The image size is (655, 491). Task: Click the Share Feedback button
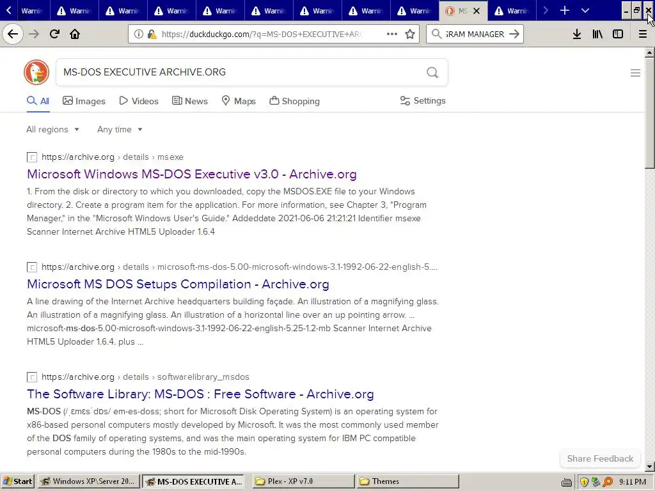click(600, 459)
